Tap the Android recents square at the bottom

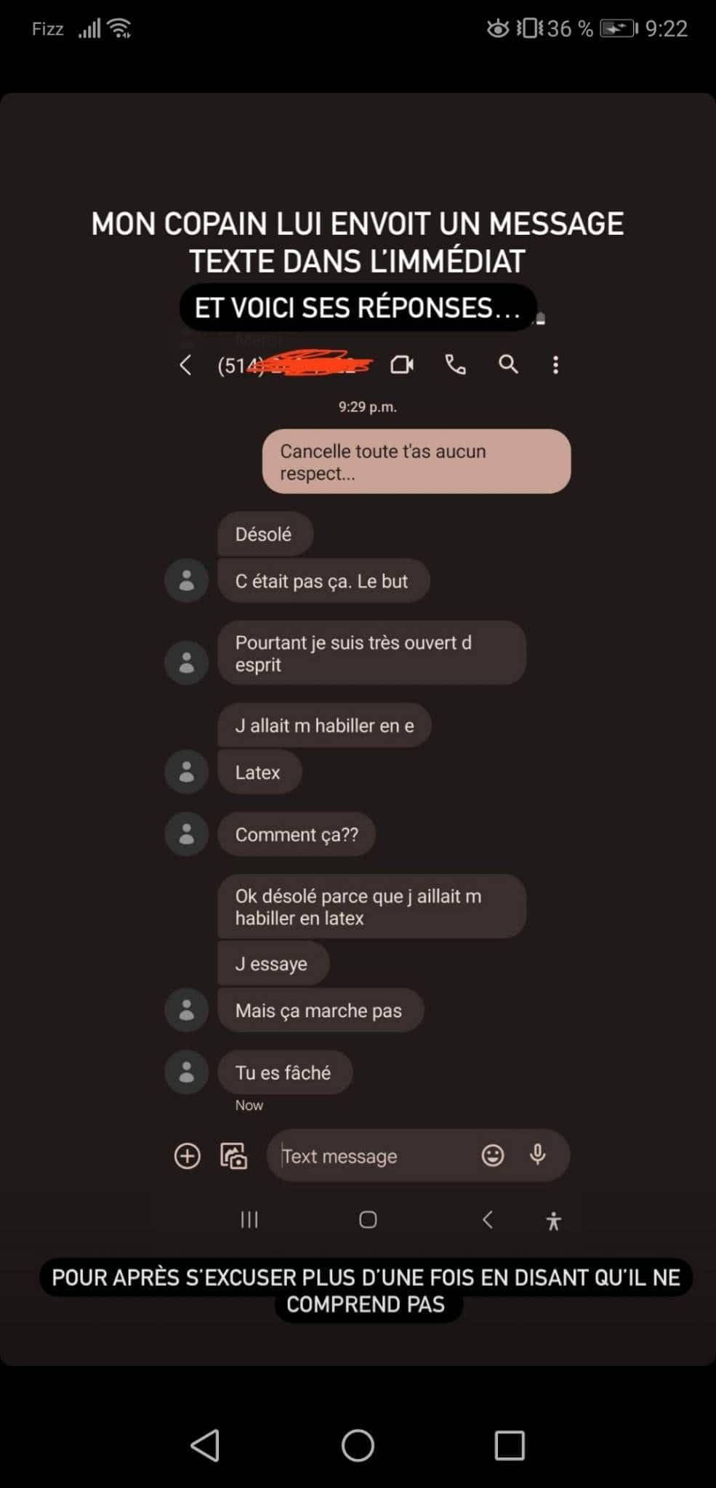pyautogui.click(x=510, y=1445)
